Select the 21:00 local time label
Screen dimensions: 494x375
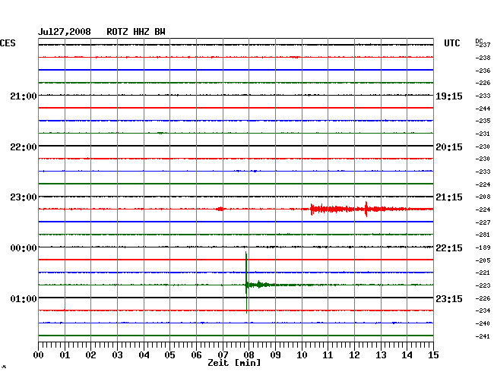click(x=24, y=96)
